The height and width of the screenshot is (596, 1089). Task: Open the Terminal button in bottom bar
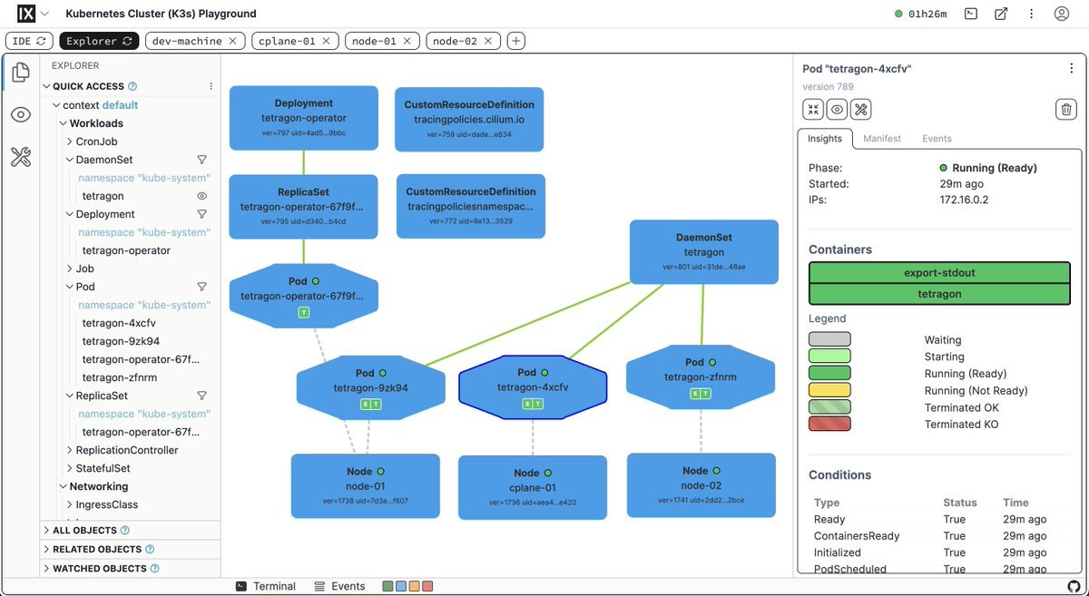tap(265, 587)
